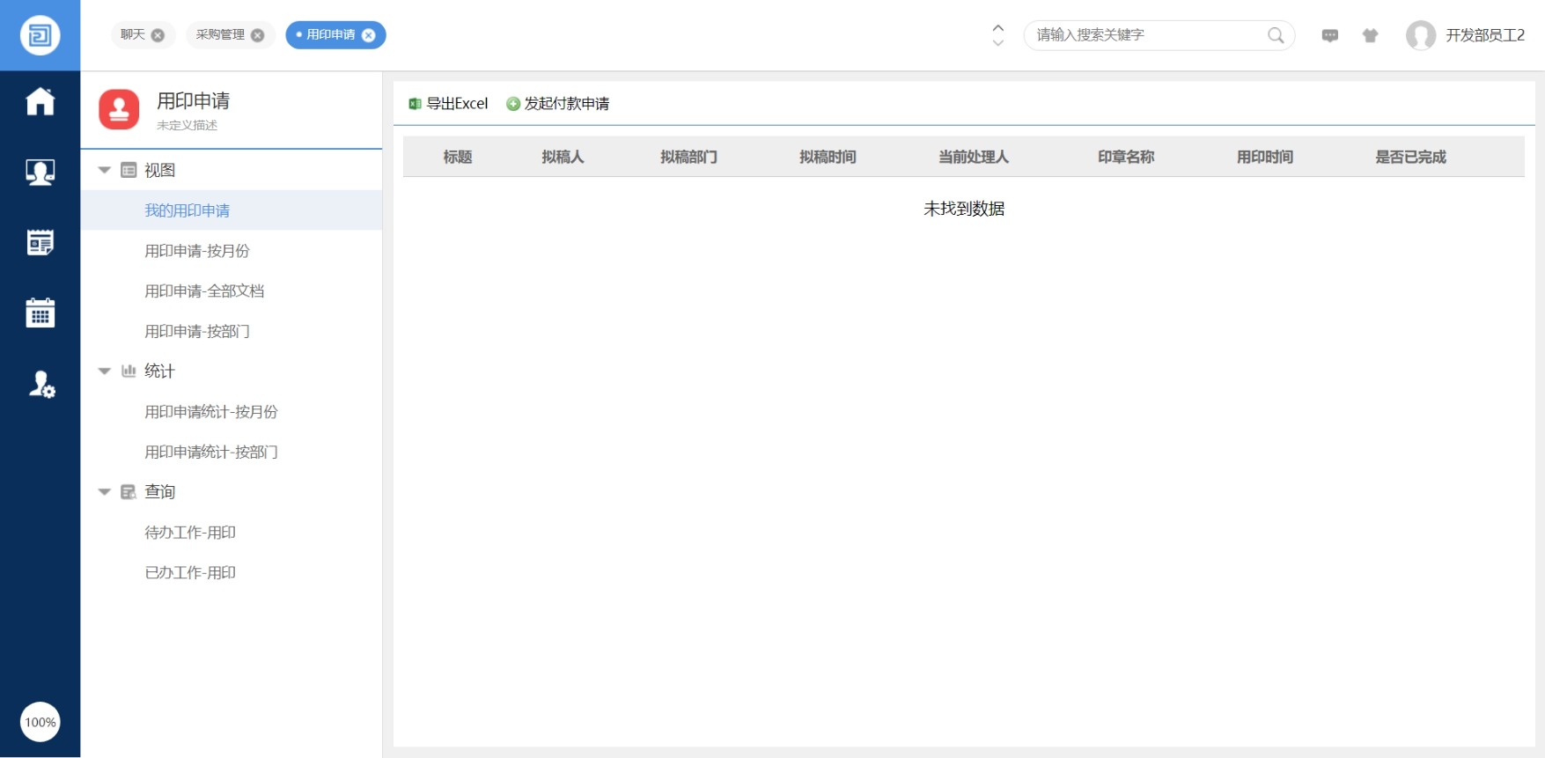Click the up chevron next to search
The height and width of the screenshot is (758, 1545).
coord(997,27)
